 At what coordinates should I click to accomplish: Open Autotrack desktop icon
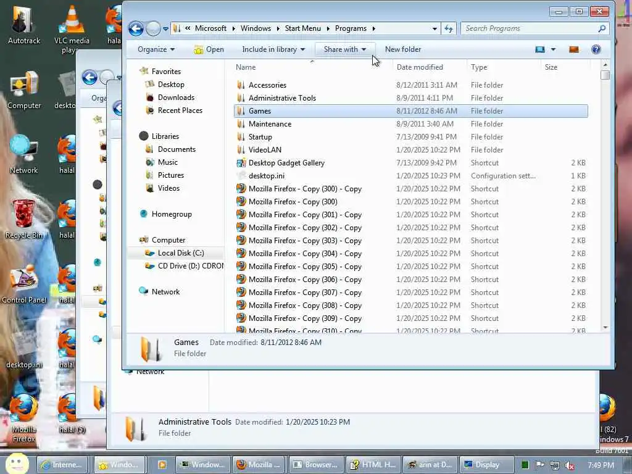[x=24, y=24]
